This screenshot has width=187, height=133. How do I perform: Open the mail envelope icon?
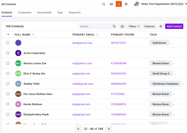(x=111, y=4)
